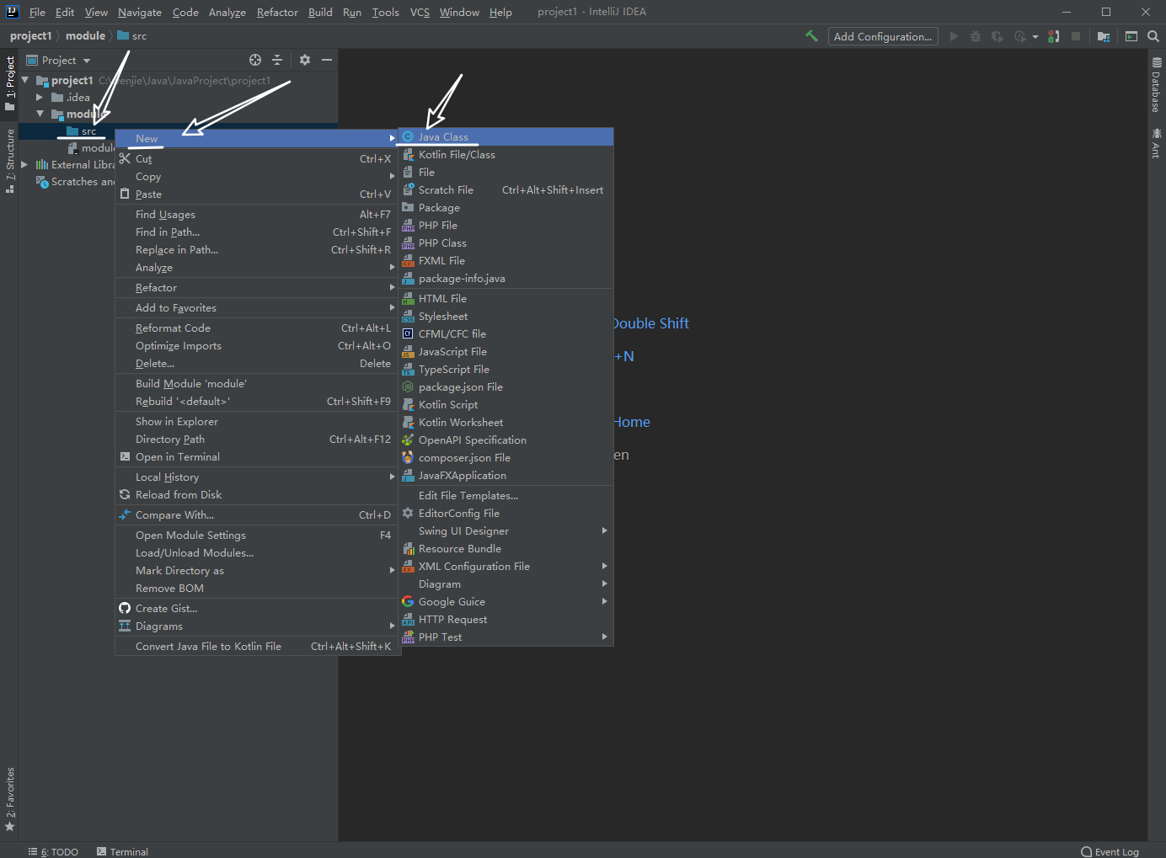
Task: Open the Event Log
Action: click(x=1110, y=851)
